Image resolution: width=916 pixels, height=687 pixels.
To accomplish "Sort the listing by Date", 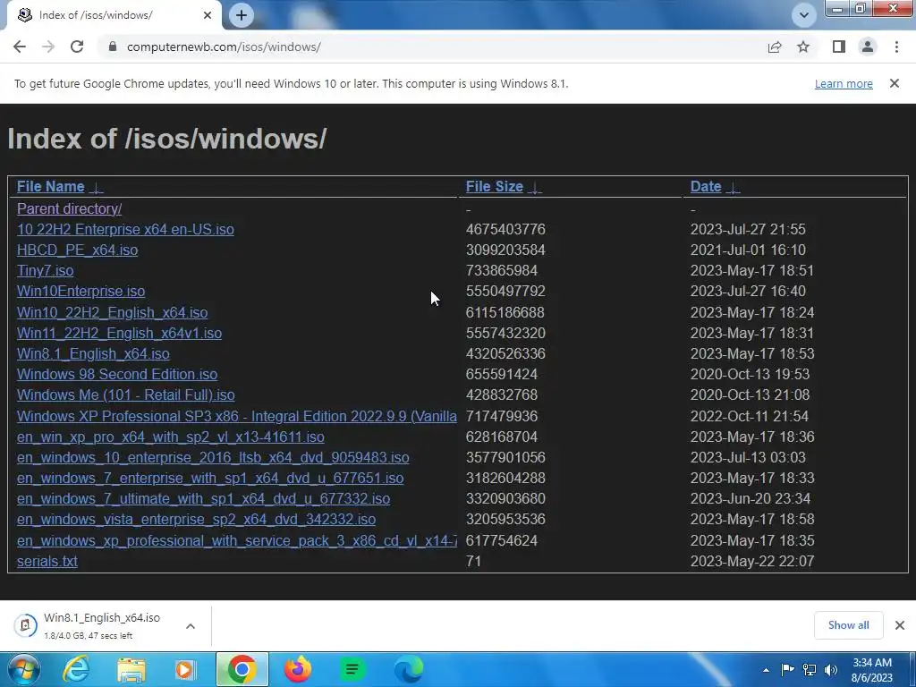I will tap(706, 186).
